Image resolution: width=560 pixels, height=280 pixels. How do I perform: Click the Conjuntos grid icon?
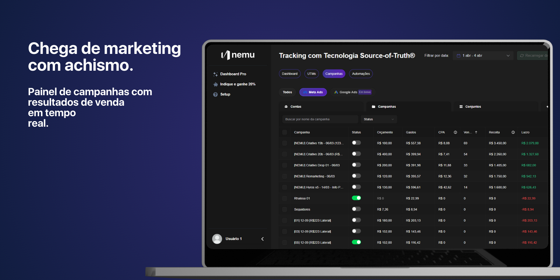point(461,107)
